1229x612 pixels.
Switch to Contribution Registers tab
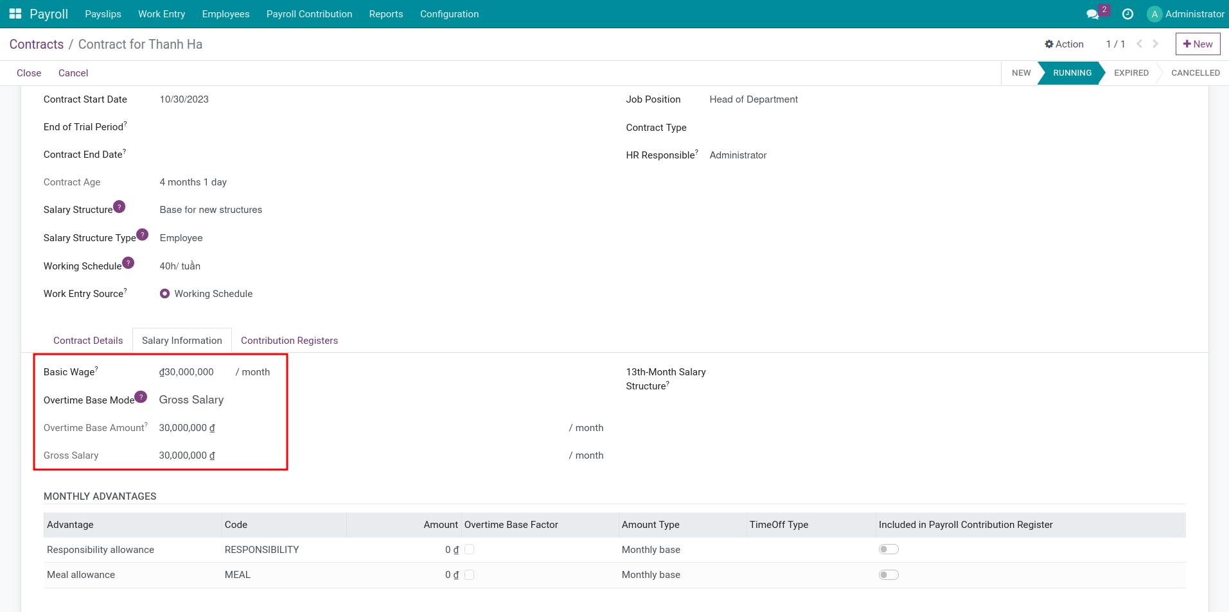(289, 341)
